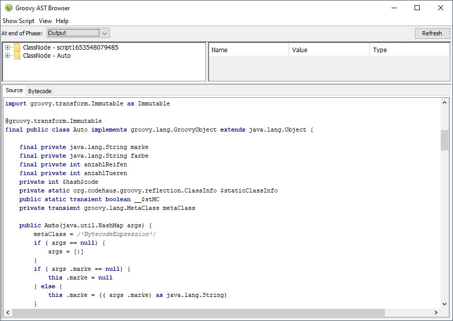The image size is (453, 321).
Task: Click the horizontal scrollbar right arrow
Action: pos(436,312)
